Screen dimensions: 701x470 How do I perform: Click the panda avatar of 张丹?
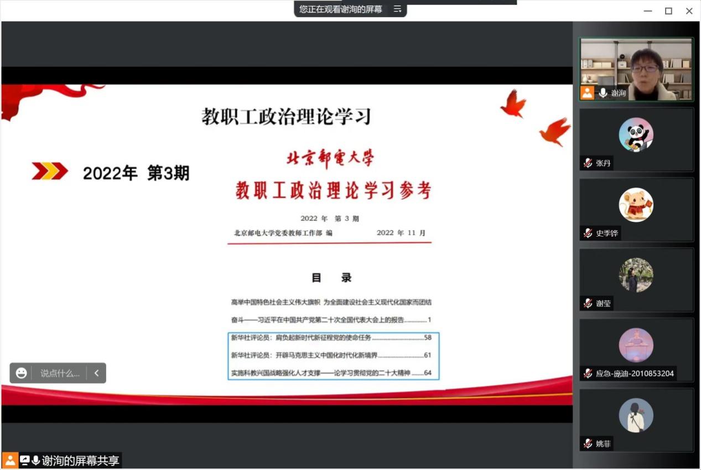(x=636, y=134)
